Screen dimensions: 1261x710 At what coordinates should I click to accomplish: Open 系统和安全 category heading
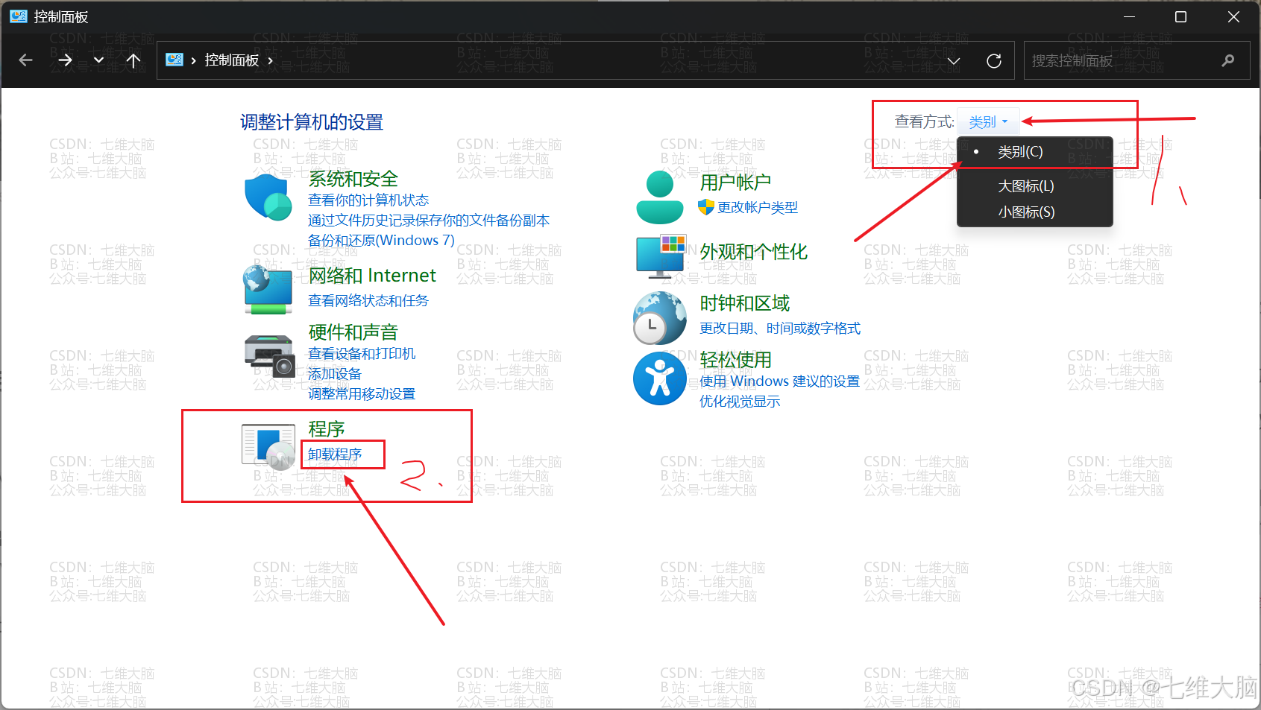point(353,179)
